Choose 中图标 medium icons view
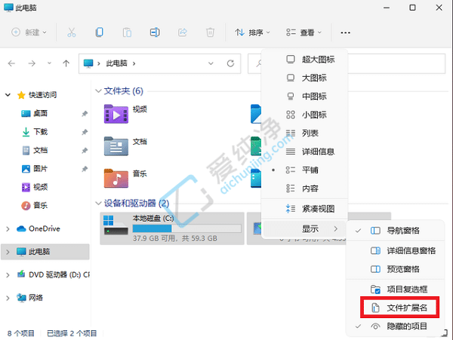453x340 pixels. (304, 96)
